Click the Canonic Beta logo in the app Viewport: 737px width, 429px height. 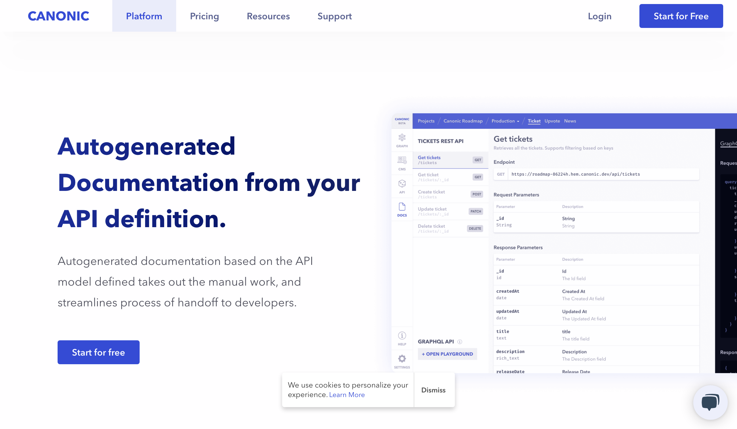click(402, 121)
